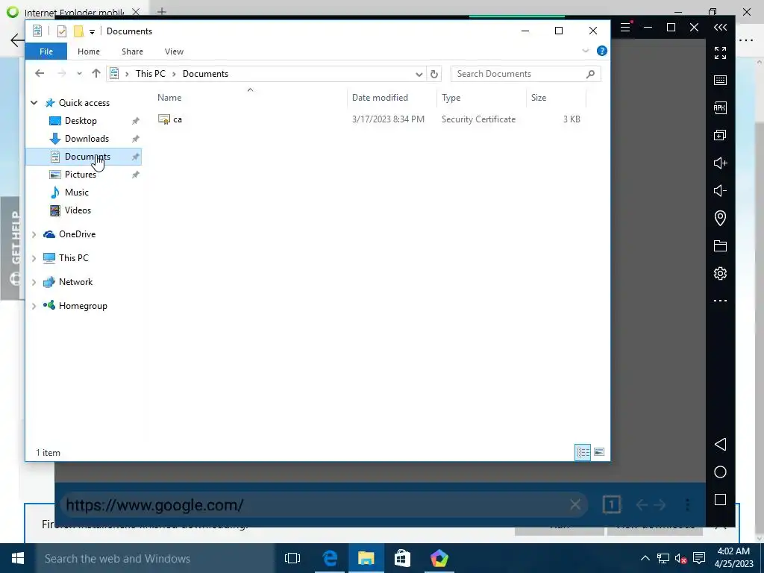Image resolution: width=764 pixels, height=573 pixels.
Task: Collapse emulator sidebar with triple-chevron icon
Action: tap(720, 28)
